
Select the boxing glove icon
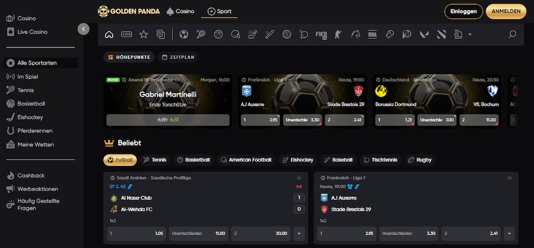pos(390,34)
